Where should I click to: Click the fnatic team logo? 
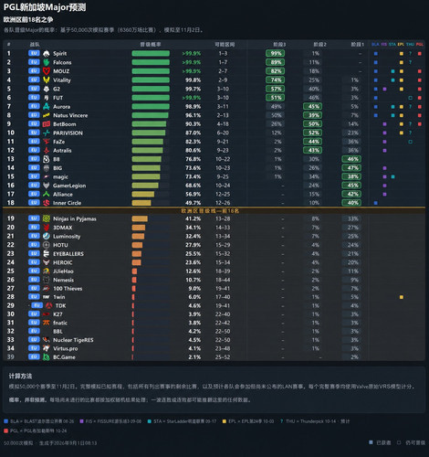47,323
